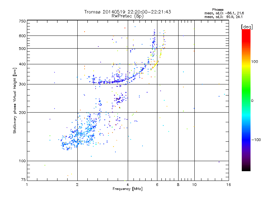This screenshot has height=201, width=269.
Task: Click the 'Frequency [MHz]' axis label
Action: point(127,189)
